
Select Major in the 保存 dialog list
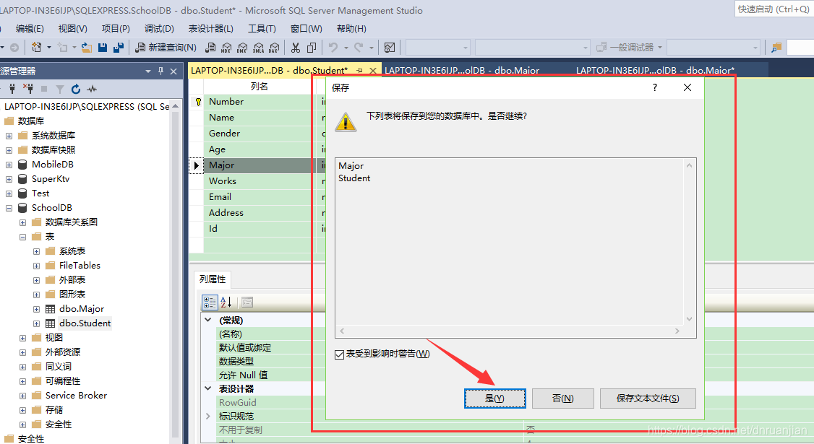coord(351,166)
